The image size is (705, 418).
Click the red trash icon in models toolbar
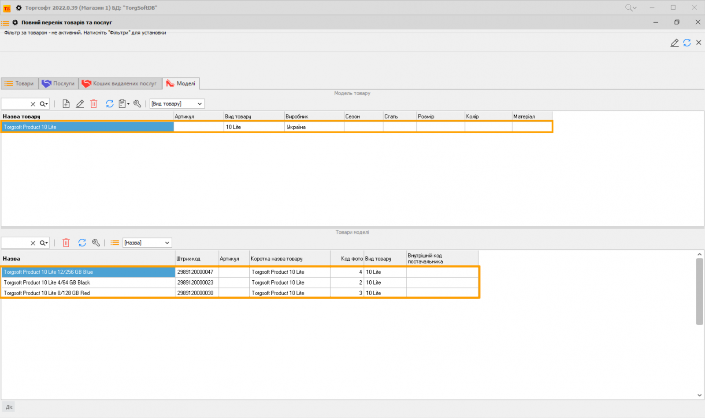click(93, 104)
